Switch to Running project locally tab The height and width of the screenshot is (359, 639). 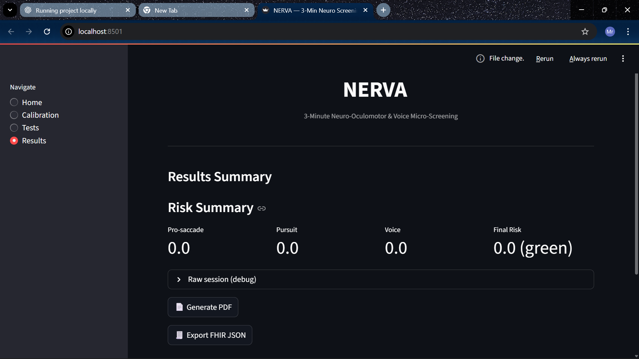click(x=73, y=10)
